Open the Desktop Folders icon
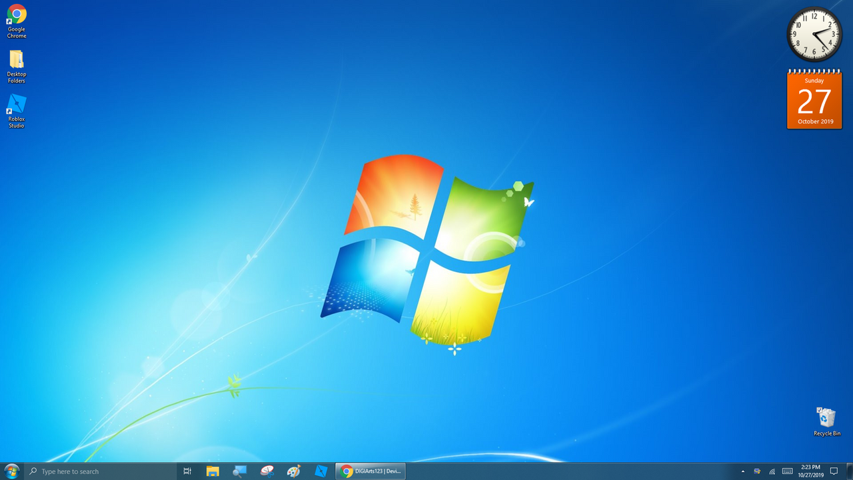 pyautogui.click(x=17, y=66)
